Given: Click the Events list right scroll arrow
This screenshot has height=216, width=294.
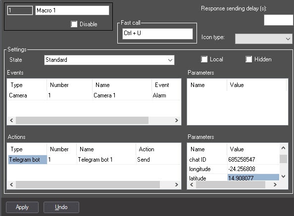Looking at the screenshot, I should click(x=176, y=120).
